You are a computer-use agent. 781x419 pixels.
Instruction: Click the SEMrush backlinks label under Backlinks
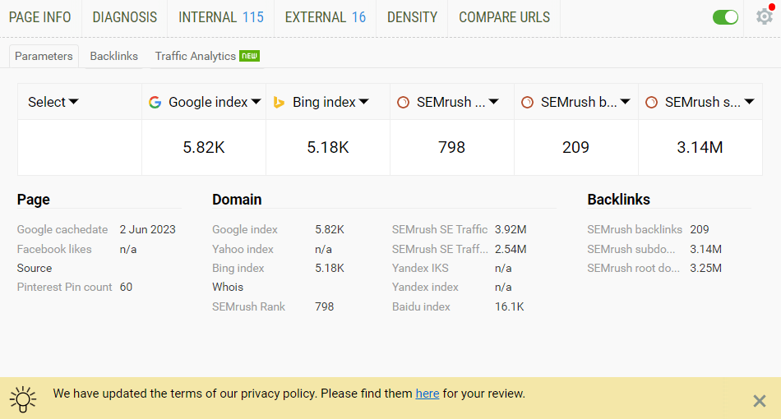click(635, 229)
